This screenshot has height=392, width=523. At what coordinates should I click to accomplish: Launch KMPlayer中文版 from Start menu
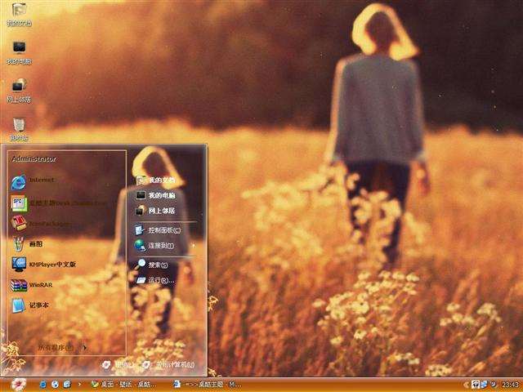(x=43, y=265)
